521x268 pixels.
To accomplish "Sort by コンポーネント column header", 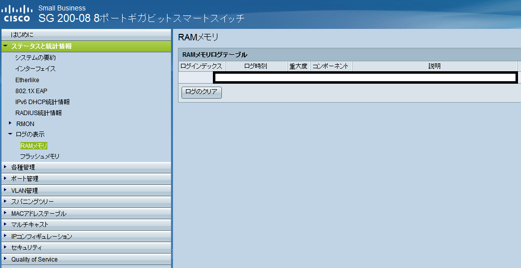I will (331, 66).
